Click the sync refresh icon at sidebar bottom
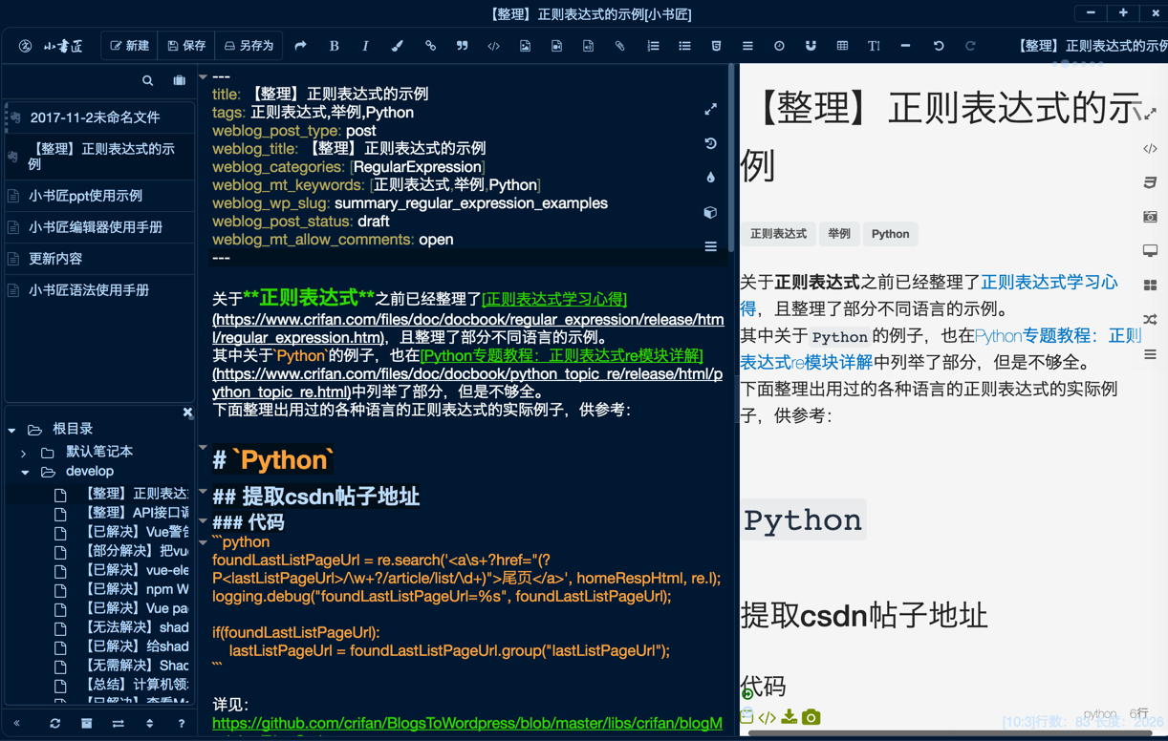This screenshot has height=741, width=1168. [x=54, y=724]
